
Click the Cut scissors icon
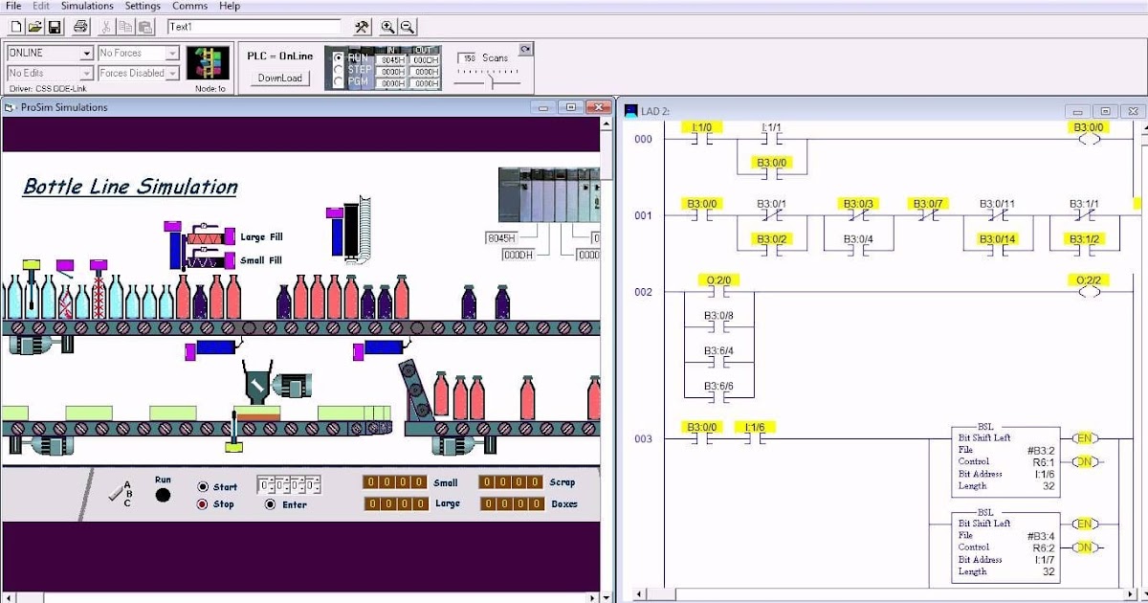pos(105,26)
